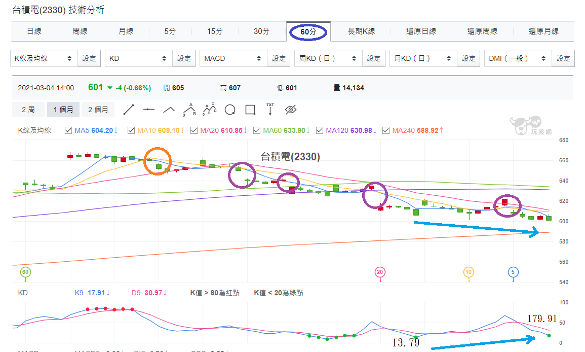Select the TXT text annotation tool
The width and height of the screenshot is (585, 352).
(x=270, y=109)
